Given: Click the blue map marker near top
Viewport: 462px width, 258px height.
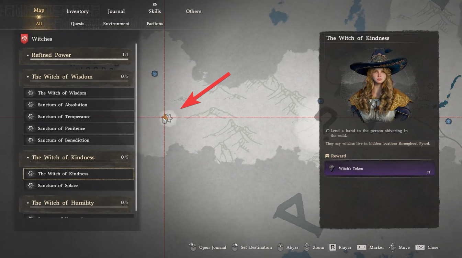Looking at the screenshot, I should tap(155, 73).
